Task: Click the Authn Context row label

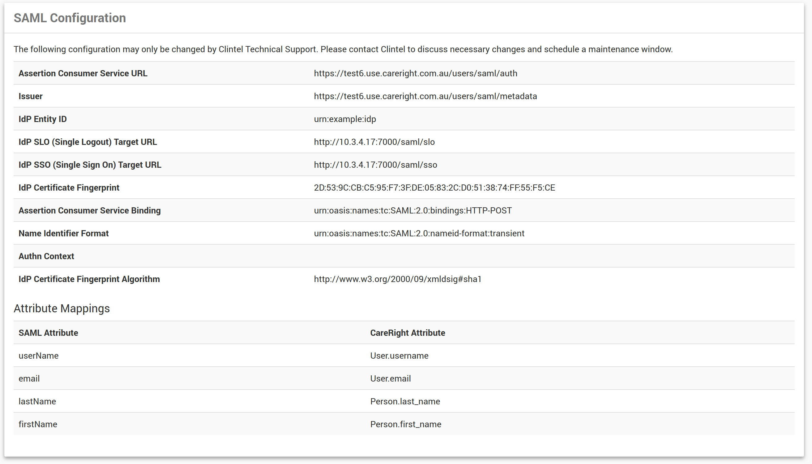Action: tap(46, 256)
